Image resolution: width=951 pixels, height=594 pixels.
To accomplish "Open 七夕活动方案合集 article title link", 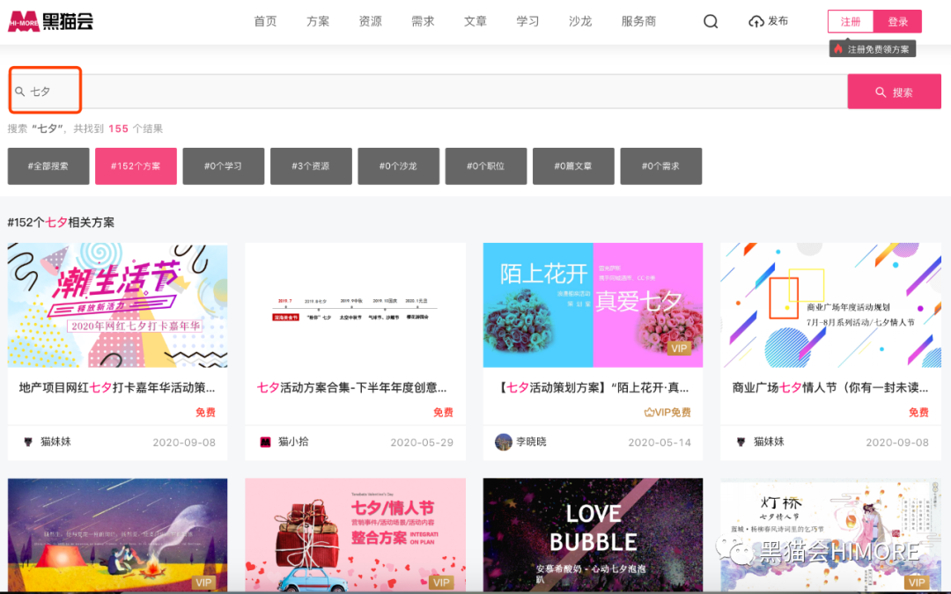I will [x=352, y=387].
